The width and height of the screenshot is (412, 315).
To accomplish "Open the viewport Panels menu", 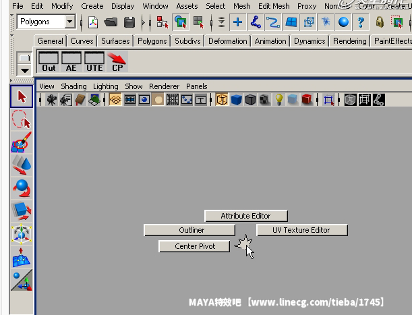I will (x=196, y=86).
